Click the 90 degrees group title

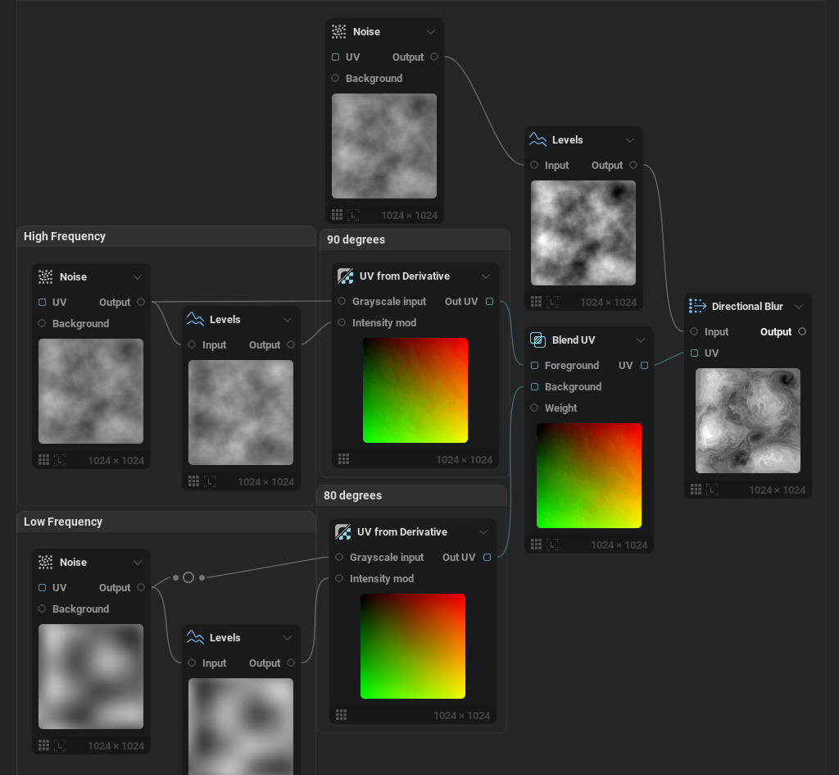pos(356,239)
